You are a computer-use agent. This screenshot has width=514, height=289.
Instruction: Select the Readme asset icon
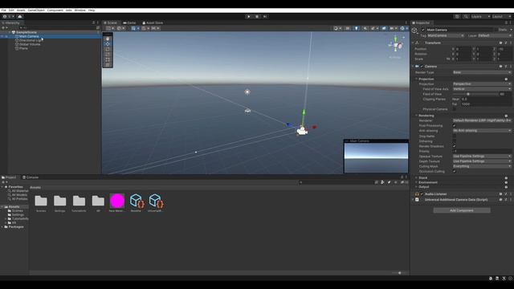point(137,201)
